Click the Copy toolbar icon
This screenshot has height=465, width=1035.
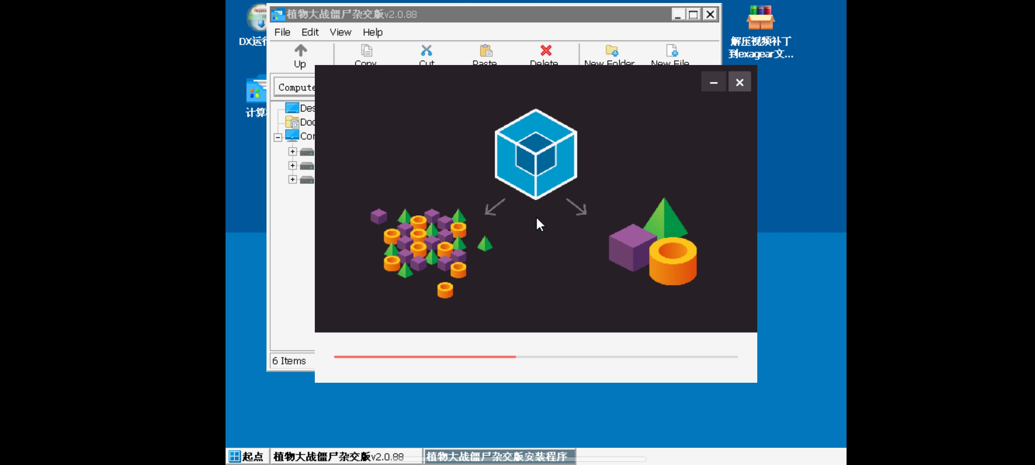click(367, 51)
